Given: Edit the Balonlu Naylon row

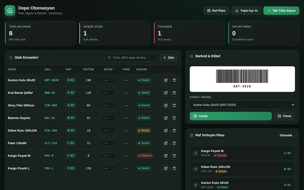Looking at the screenshot, I should [166, 118].
